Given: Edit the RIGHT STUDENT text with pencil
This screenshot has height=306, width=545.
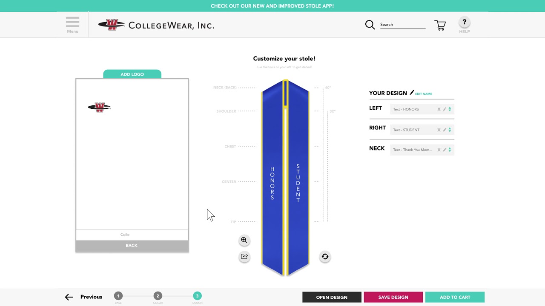Looking at the screenshot, I should click(445, 130).
